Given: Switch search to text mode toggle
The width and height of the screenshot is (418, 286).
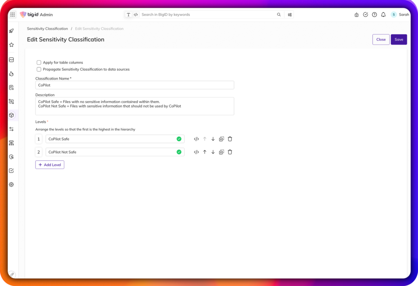Looking at the screenshot, I should pyautogui.click(x=129, y=15).
